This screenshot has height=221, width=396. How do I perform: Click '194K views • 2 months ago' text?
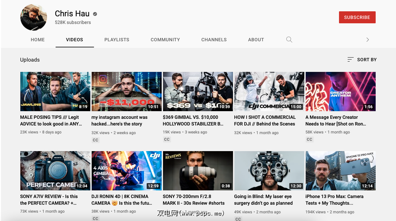coord(330,212)
